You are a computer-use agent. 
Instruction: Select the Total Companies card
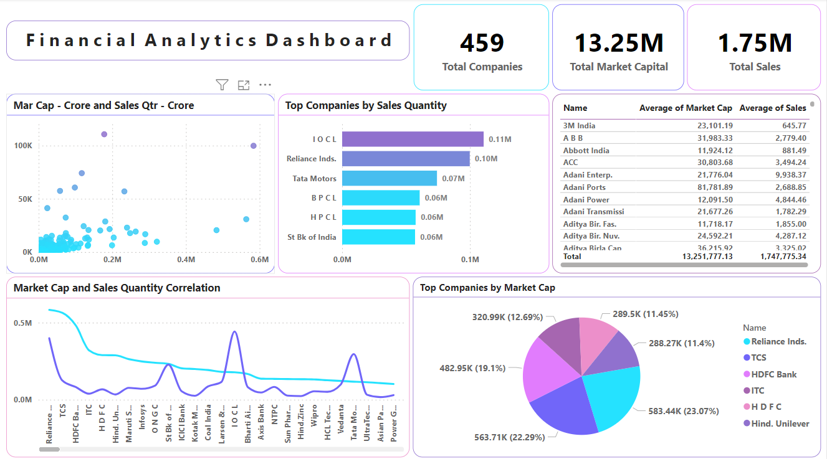point(482,48)
